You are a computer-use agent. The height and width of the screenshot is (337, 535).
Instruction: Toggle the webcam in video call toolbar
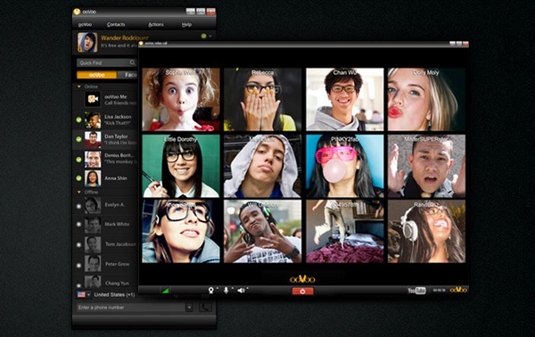pos(211,291)
